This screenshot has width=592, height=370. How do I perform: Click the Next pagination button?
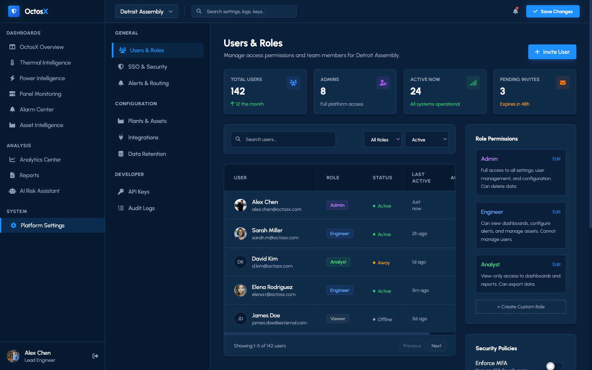436,346
